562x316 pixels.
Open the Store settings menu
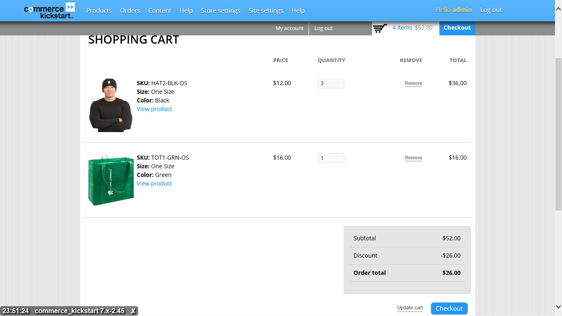tap(221, 10)
